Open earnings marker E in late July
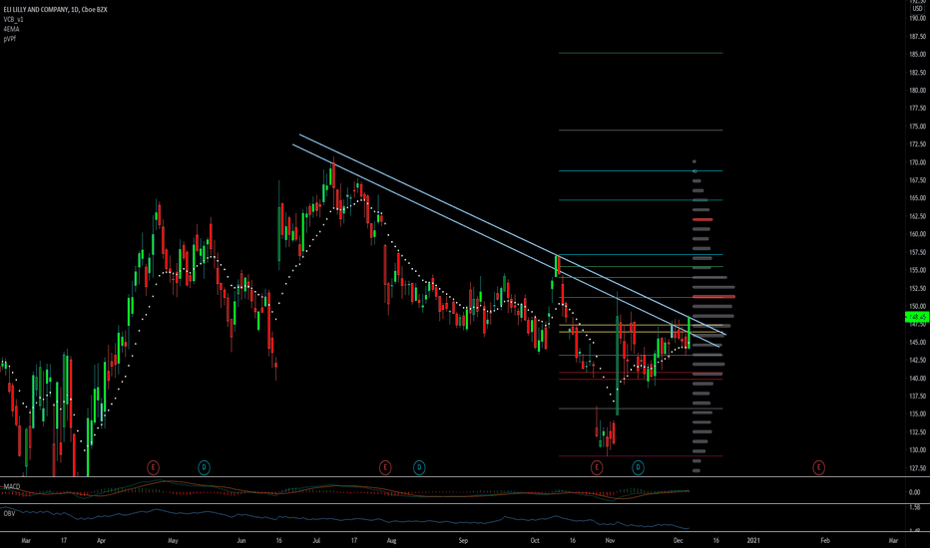The width and height of the screenshot is (930, 548). click(385, 467)
